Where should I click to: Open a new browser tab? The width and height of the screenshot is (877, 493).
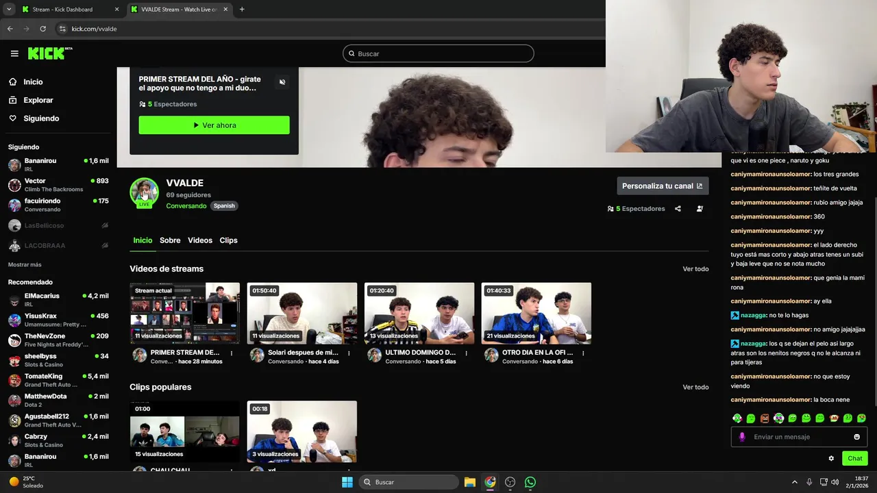242,10
